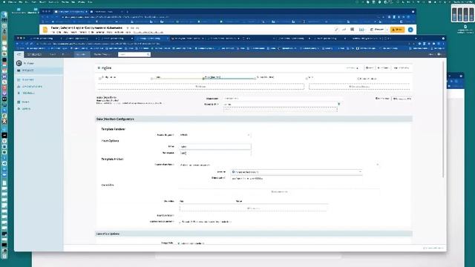
Task: Focus the search box in Spinnaker header
Action: (x=134, y=54)
